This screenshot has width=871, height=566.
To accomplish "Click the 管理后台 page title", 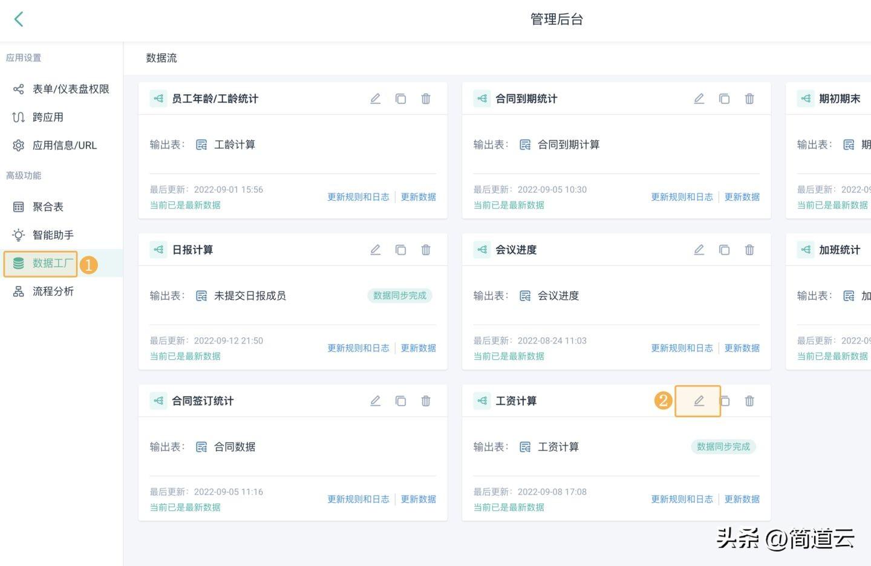I will click(556, 19).
